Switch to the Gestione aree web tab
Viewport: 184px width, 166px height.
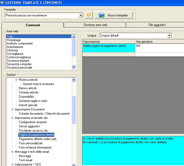(x=95, y=25)
